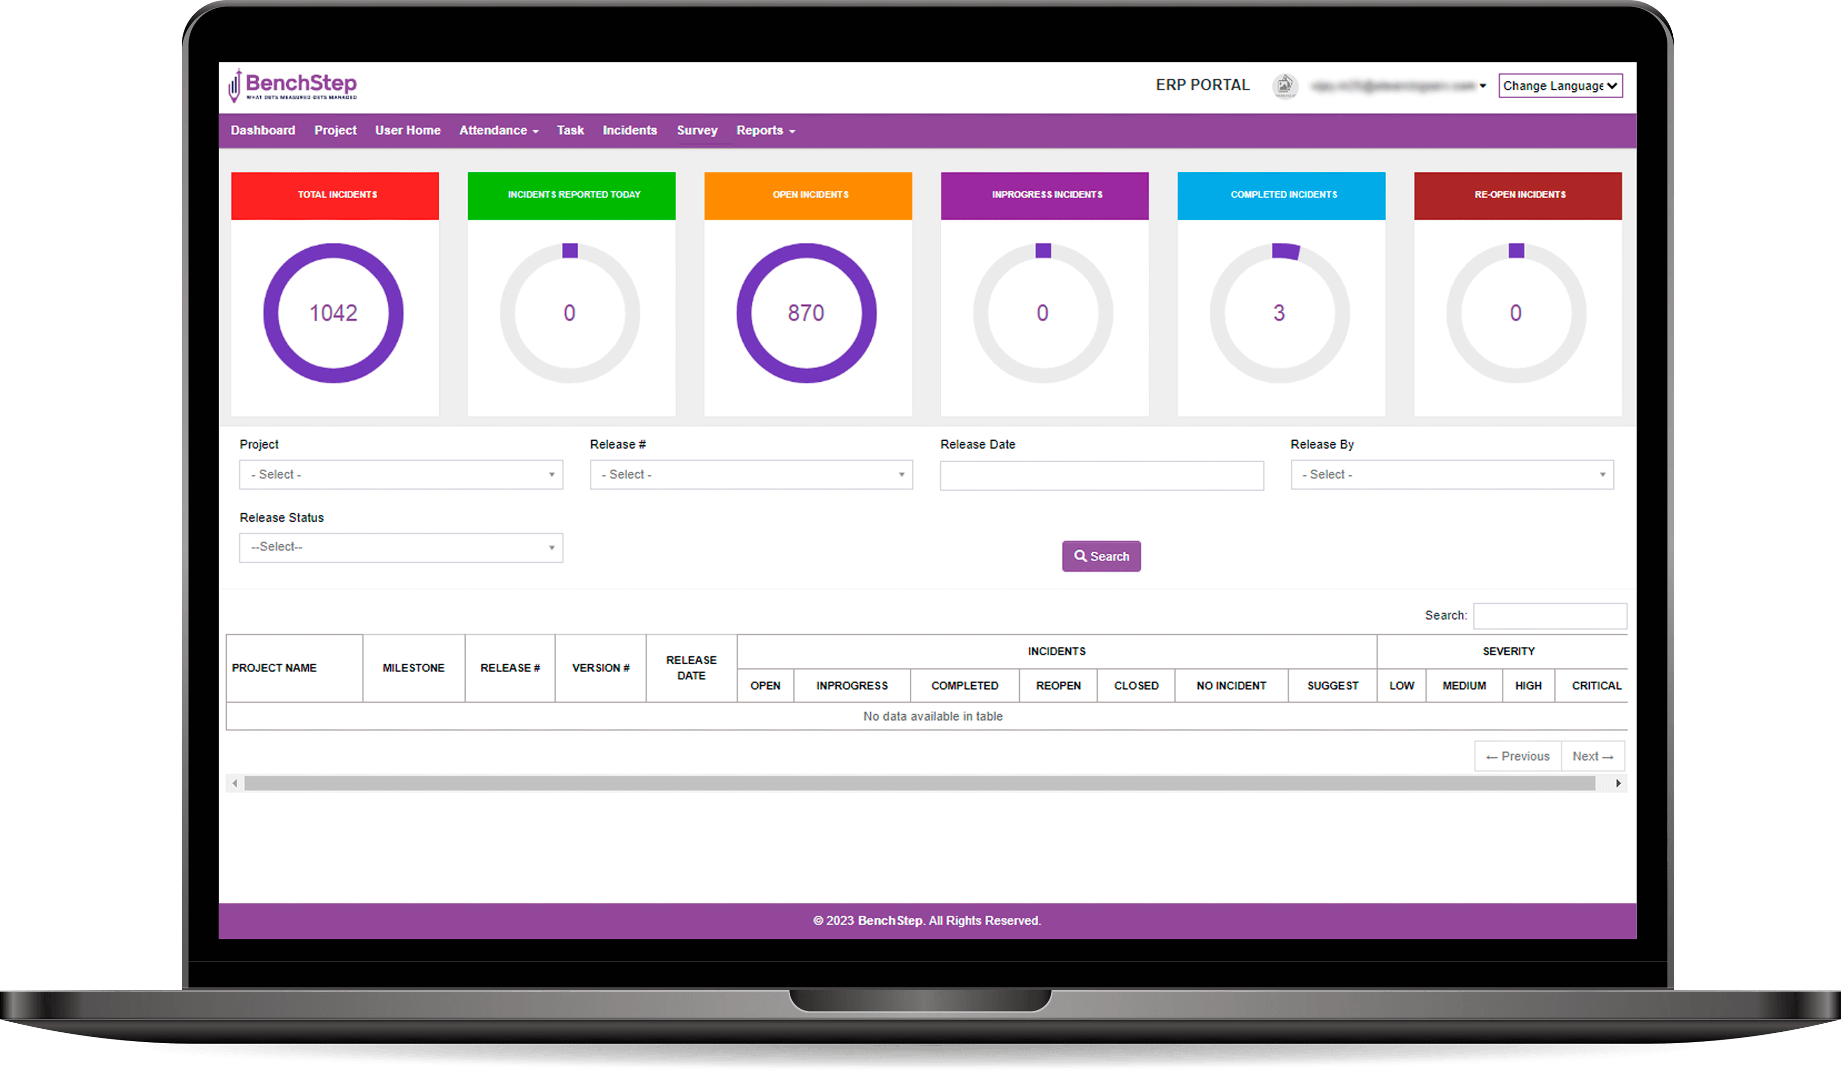Click the Inprogress Incidents card header

click(1045, 196)
